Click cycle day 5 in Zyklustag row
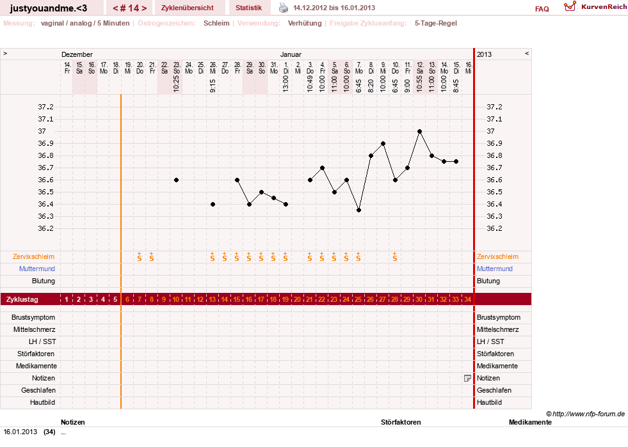Image resolution: width=628 pixels, height=447 pixels. 115,299
